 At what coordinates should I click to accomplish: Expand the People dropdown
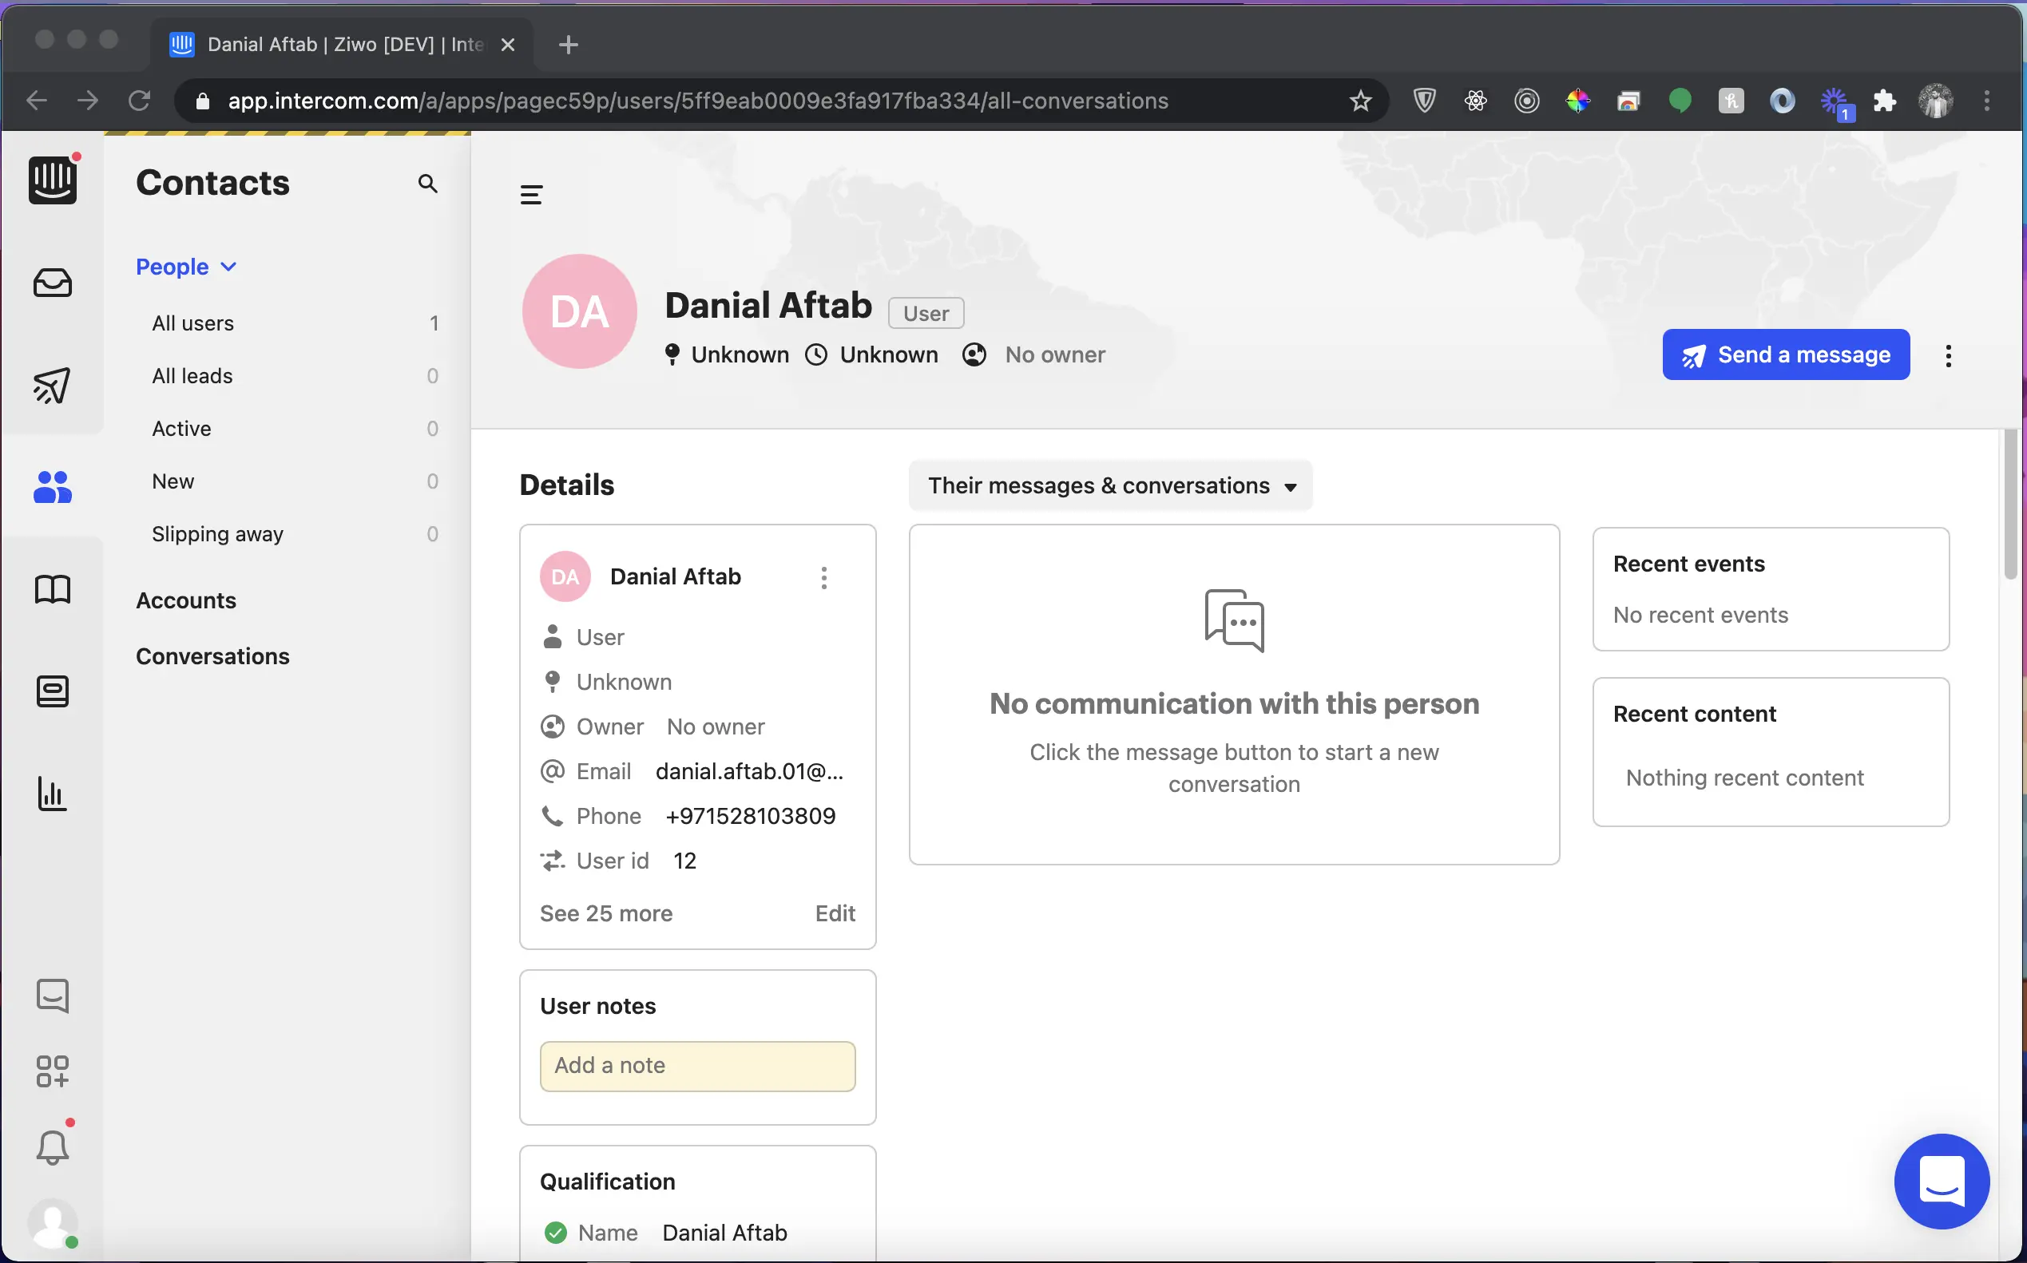point(186,267)
